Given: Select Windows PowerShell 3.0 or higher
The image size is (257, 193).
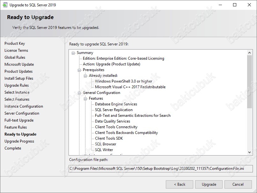Looking at the screenshot, I should (x=124, y=81).
